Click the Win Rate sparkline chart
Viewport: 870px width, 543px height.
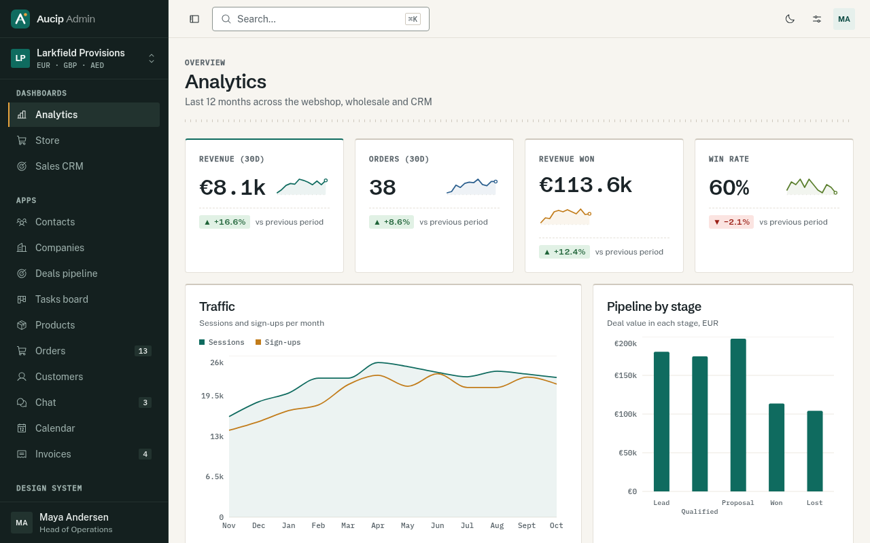(x=812, y=187)
